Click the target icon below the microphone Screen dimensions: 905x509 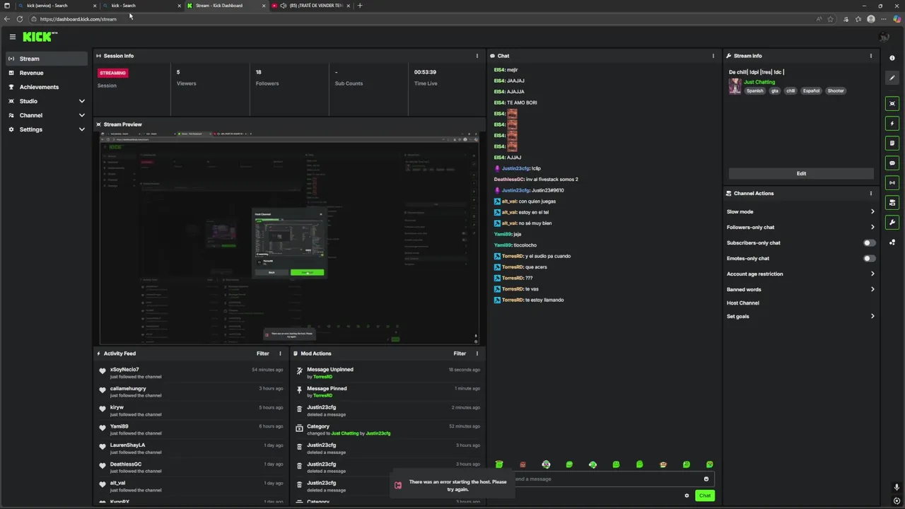click(x=897, y=501)
